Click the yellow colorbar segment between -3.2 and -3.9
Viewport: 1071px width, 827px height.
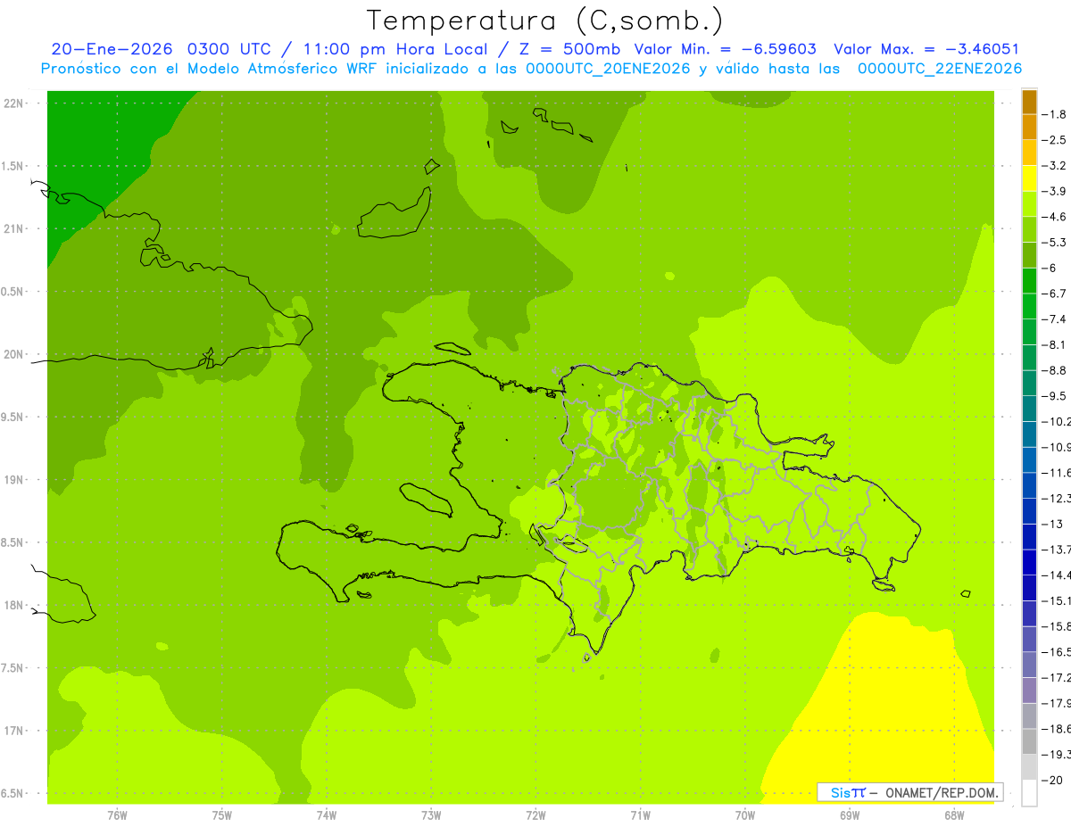(1029, 178)
